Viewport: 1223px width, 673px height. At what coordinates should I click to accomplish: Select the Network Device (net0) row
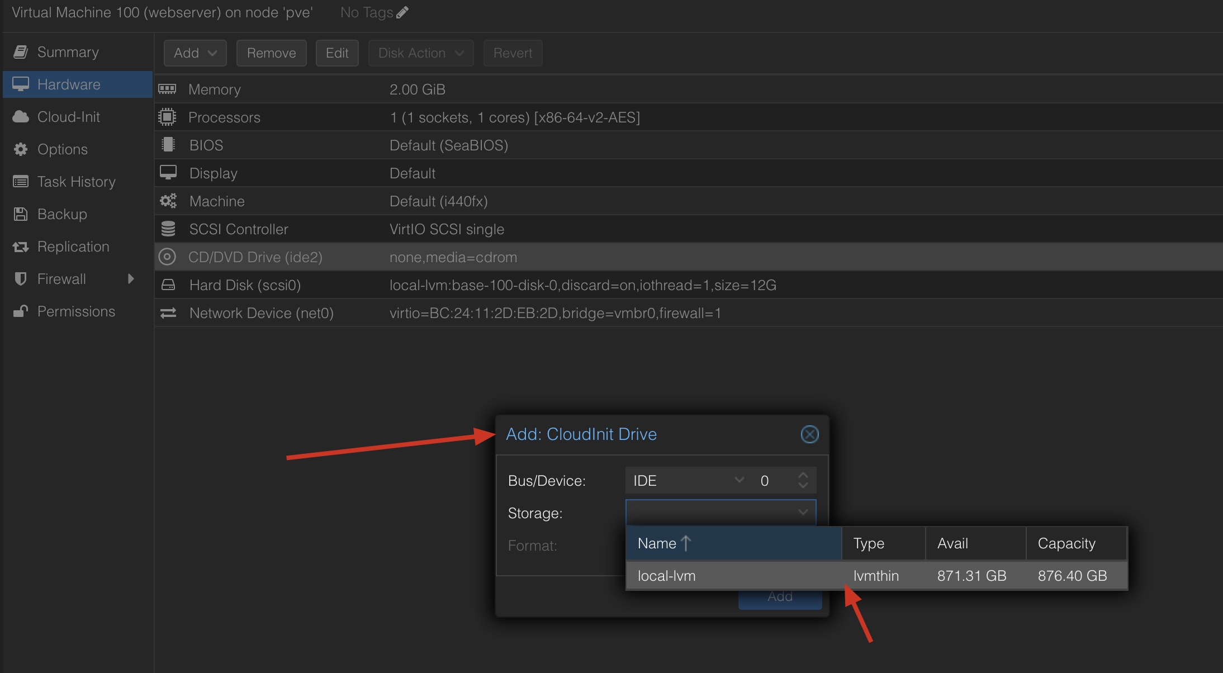689,313
